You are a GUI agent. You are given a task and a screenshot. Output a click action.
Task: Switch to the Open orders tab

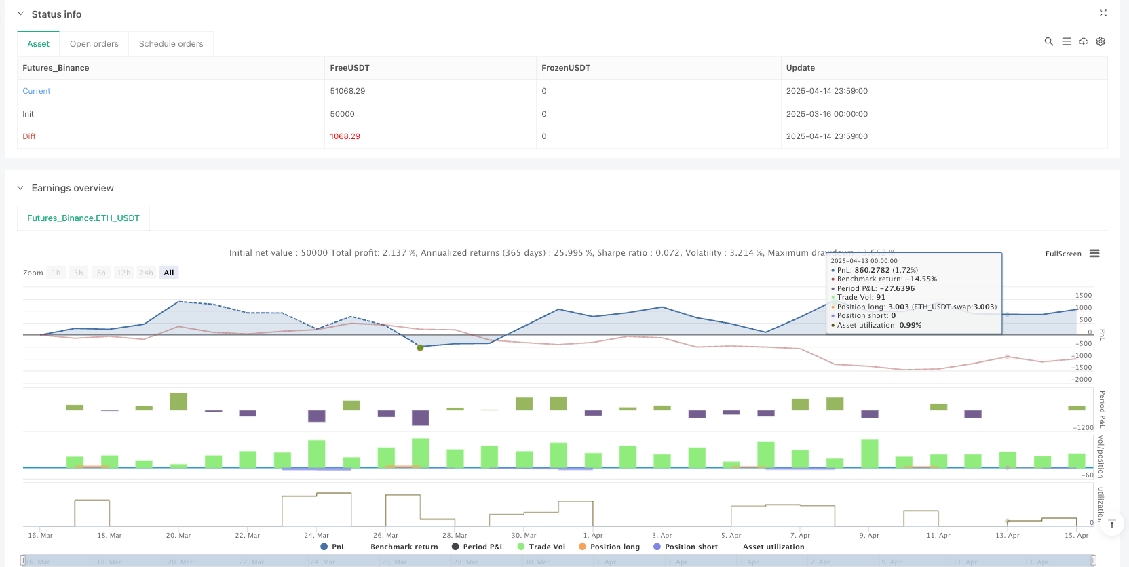[94, 44]
